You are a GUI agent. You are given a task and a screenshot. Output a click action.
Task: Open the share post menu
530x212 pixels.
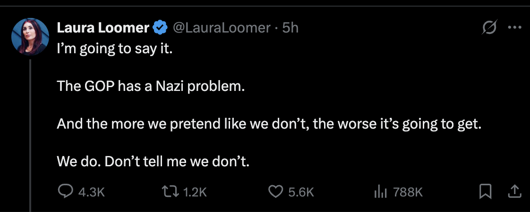(515, 191)
